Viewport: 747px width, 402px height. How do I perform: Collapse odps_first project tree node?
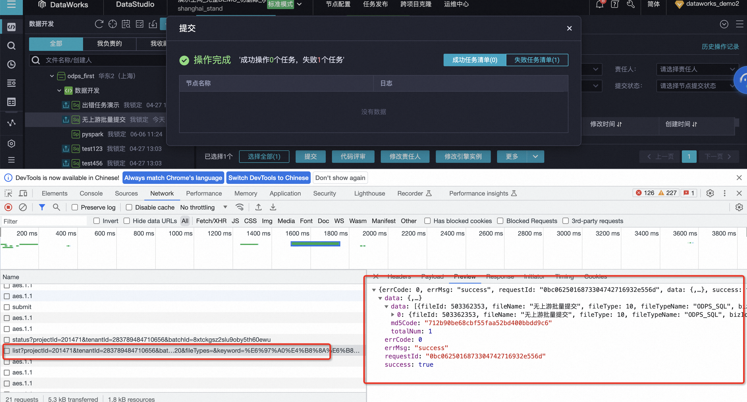[52, 76]
